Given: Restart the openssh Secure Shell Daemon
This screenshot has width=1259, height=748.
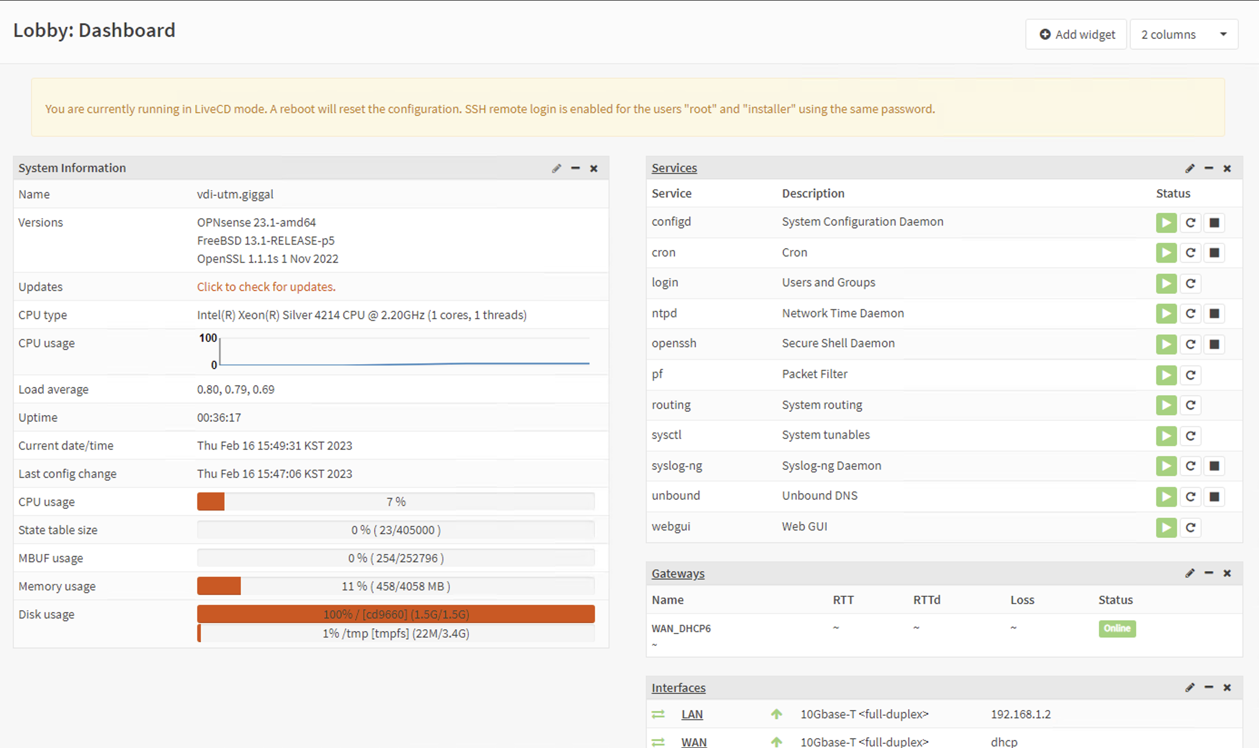Looking at the screenshot, I should pyautogui.click(x=1190, y=344).
